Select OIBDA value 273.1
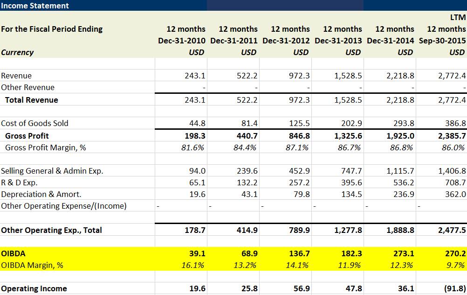 pos(404,253)
